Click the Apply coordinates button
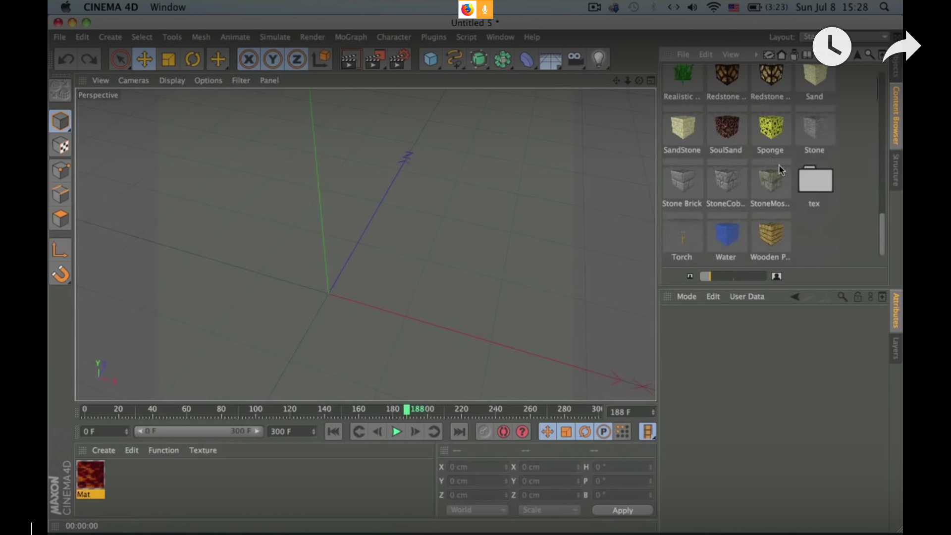The width and height of the screenshot is (951, 535). [x=623, y=510]
